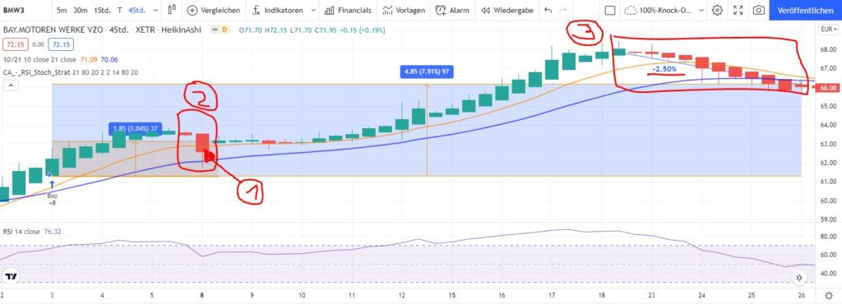This screenshot has height=304, width=842.
Task: Select the daily T interval
Action: (120, 10)
